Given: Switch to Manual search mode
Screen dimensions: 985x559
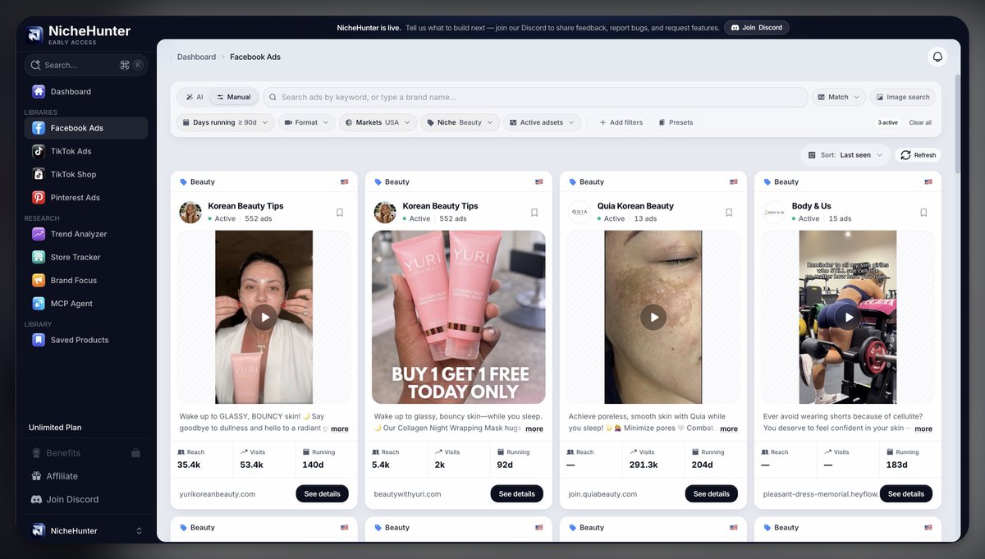Looking at the screenshot, I should 234,97.
